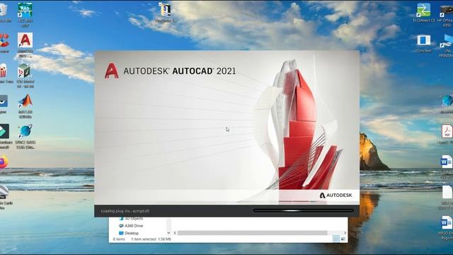Select the Word document below the PDF file
The width and height of the screenshot is (453, 255).
tap(447, 167)
